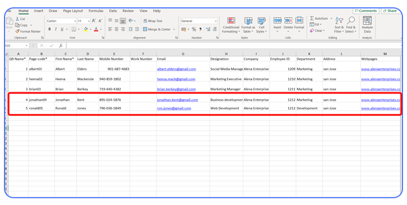
Task: Open the Calibri font name dropdown
Action: 75,21
